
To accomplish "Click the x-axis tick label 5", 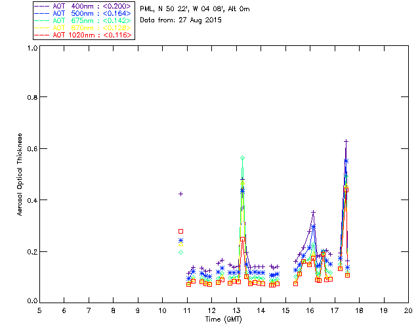I will click(39, 310).
